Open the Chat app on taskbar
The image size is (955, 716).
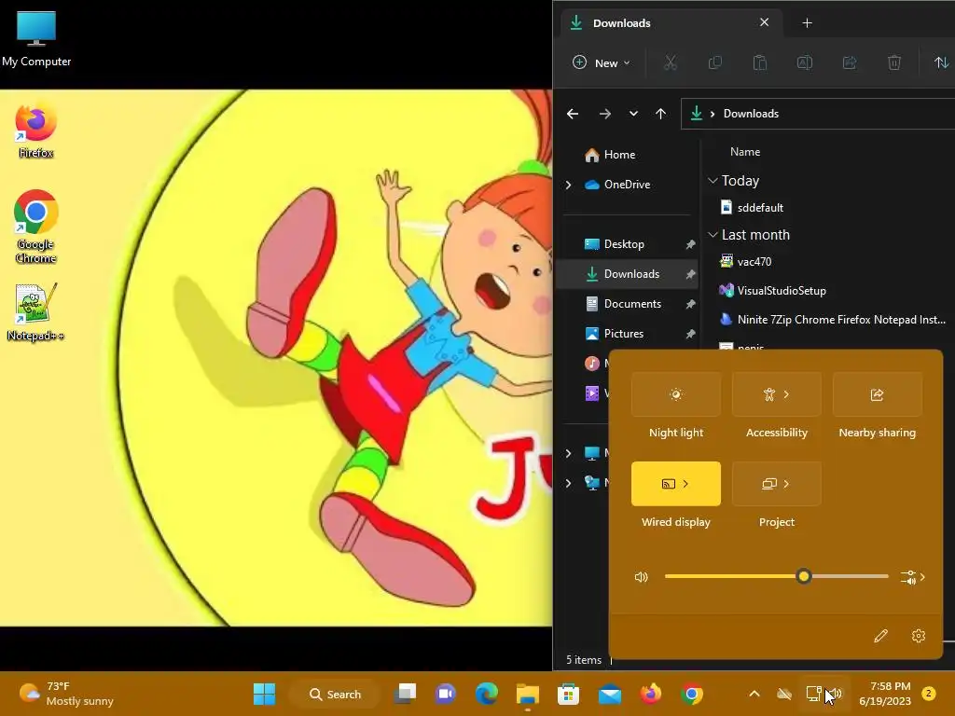(x=445, y=694)
